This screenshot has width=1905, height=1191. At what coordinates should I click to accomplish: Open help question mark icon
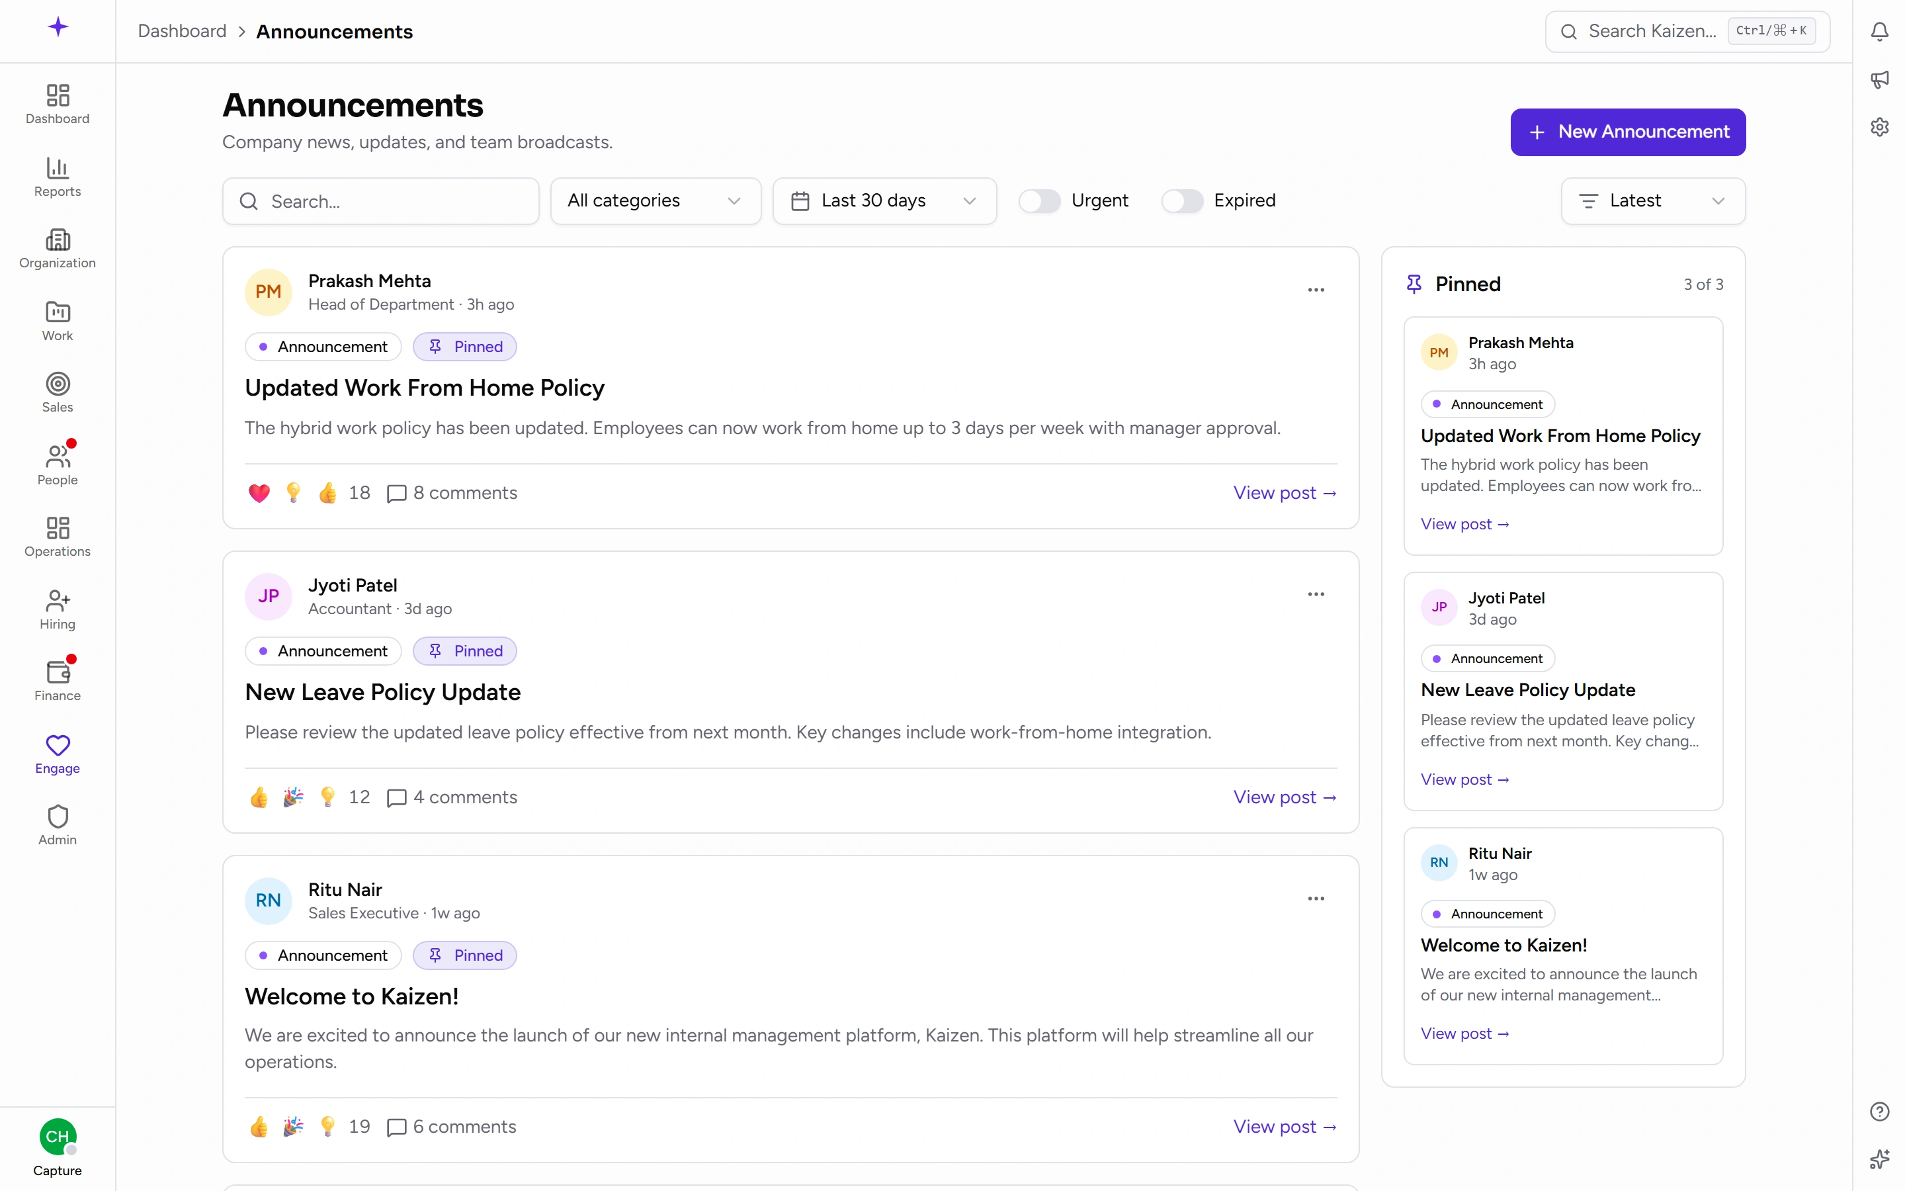click(x=1879, y=1112)
